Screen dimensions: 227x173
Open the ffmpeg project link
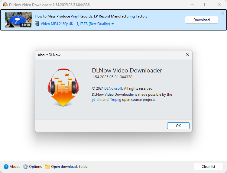point(115,100)
